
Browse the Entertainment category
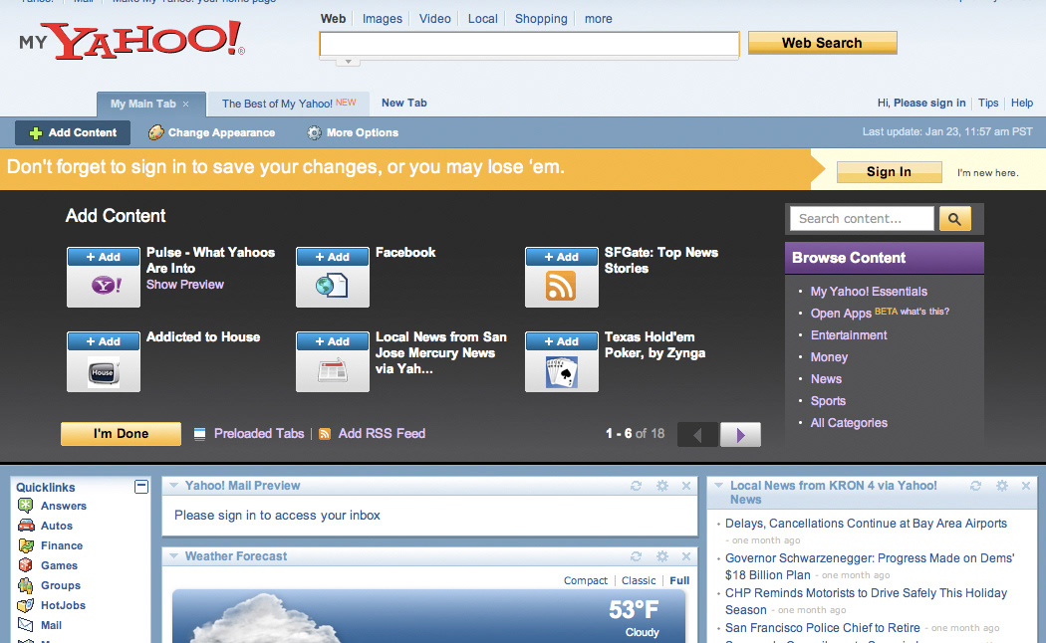[x=849, y=335]
